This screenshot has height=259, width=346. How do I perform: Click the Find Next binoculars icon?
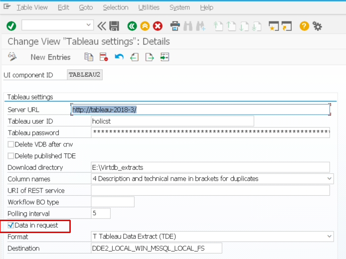click(201, 26)
